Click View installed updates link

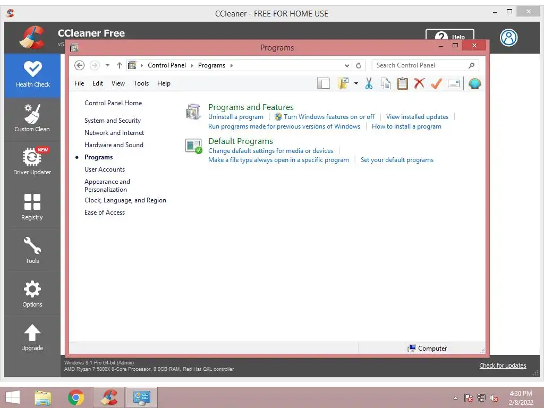[x=417, y=117]
